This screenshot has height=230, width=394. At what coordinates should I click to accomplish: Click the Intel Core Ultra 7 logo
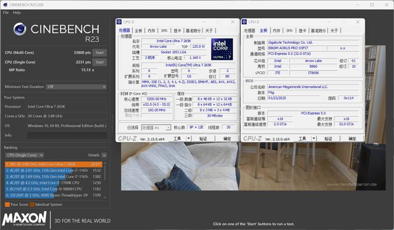(x=222, y=49)
